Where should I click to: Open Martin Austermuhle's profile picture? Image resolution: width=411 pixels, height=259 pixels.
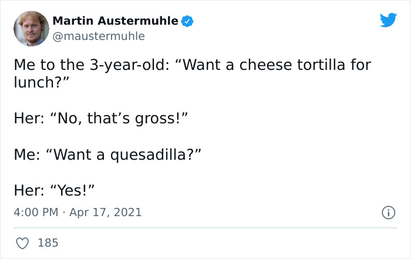[31, 28]
